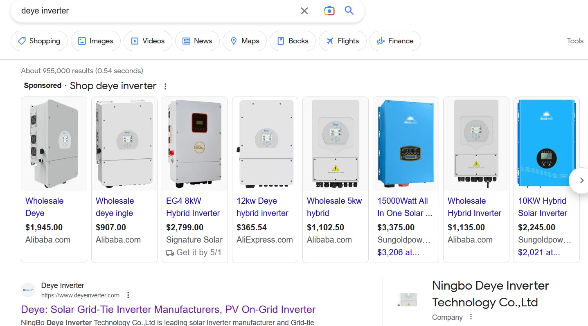Viewport: 588px width, 326px height.
Task: Open the three-dot menu next to deyeinverter.com URL
Action: (128, 295)
